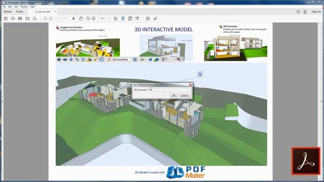
Task: Click the fit width page icon
Action: click(x=115, y=18)
